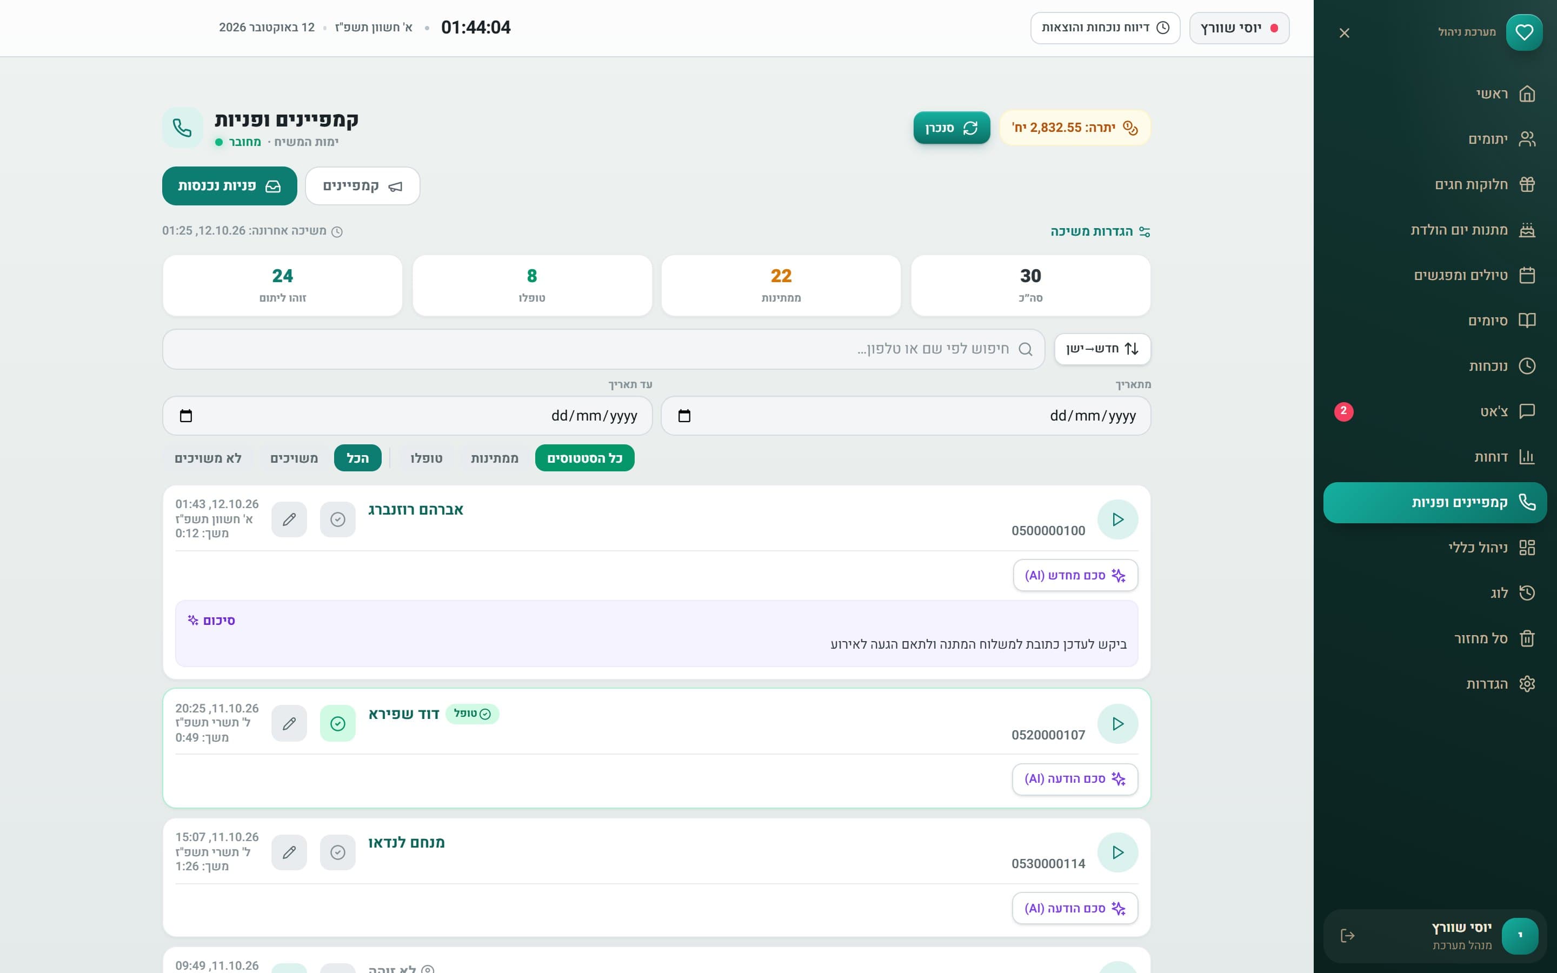
Task: Open צ'אט with unread badge
Action: coord(1435,411)
